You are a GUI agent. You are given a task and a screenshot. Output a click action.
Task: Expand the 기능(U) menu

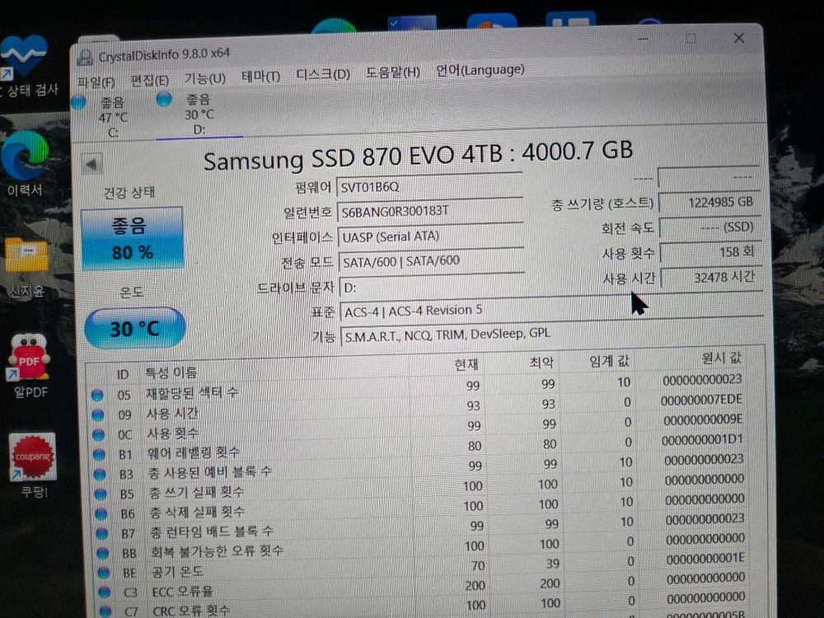click(205, 76)
